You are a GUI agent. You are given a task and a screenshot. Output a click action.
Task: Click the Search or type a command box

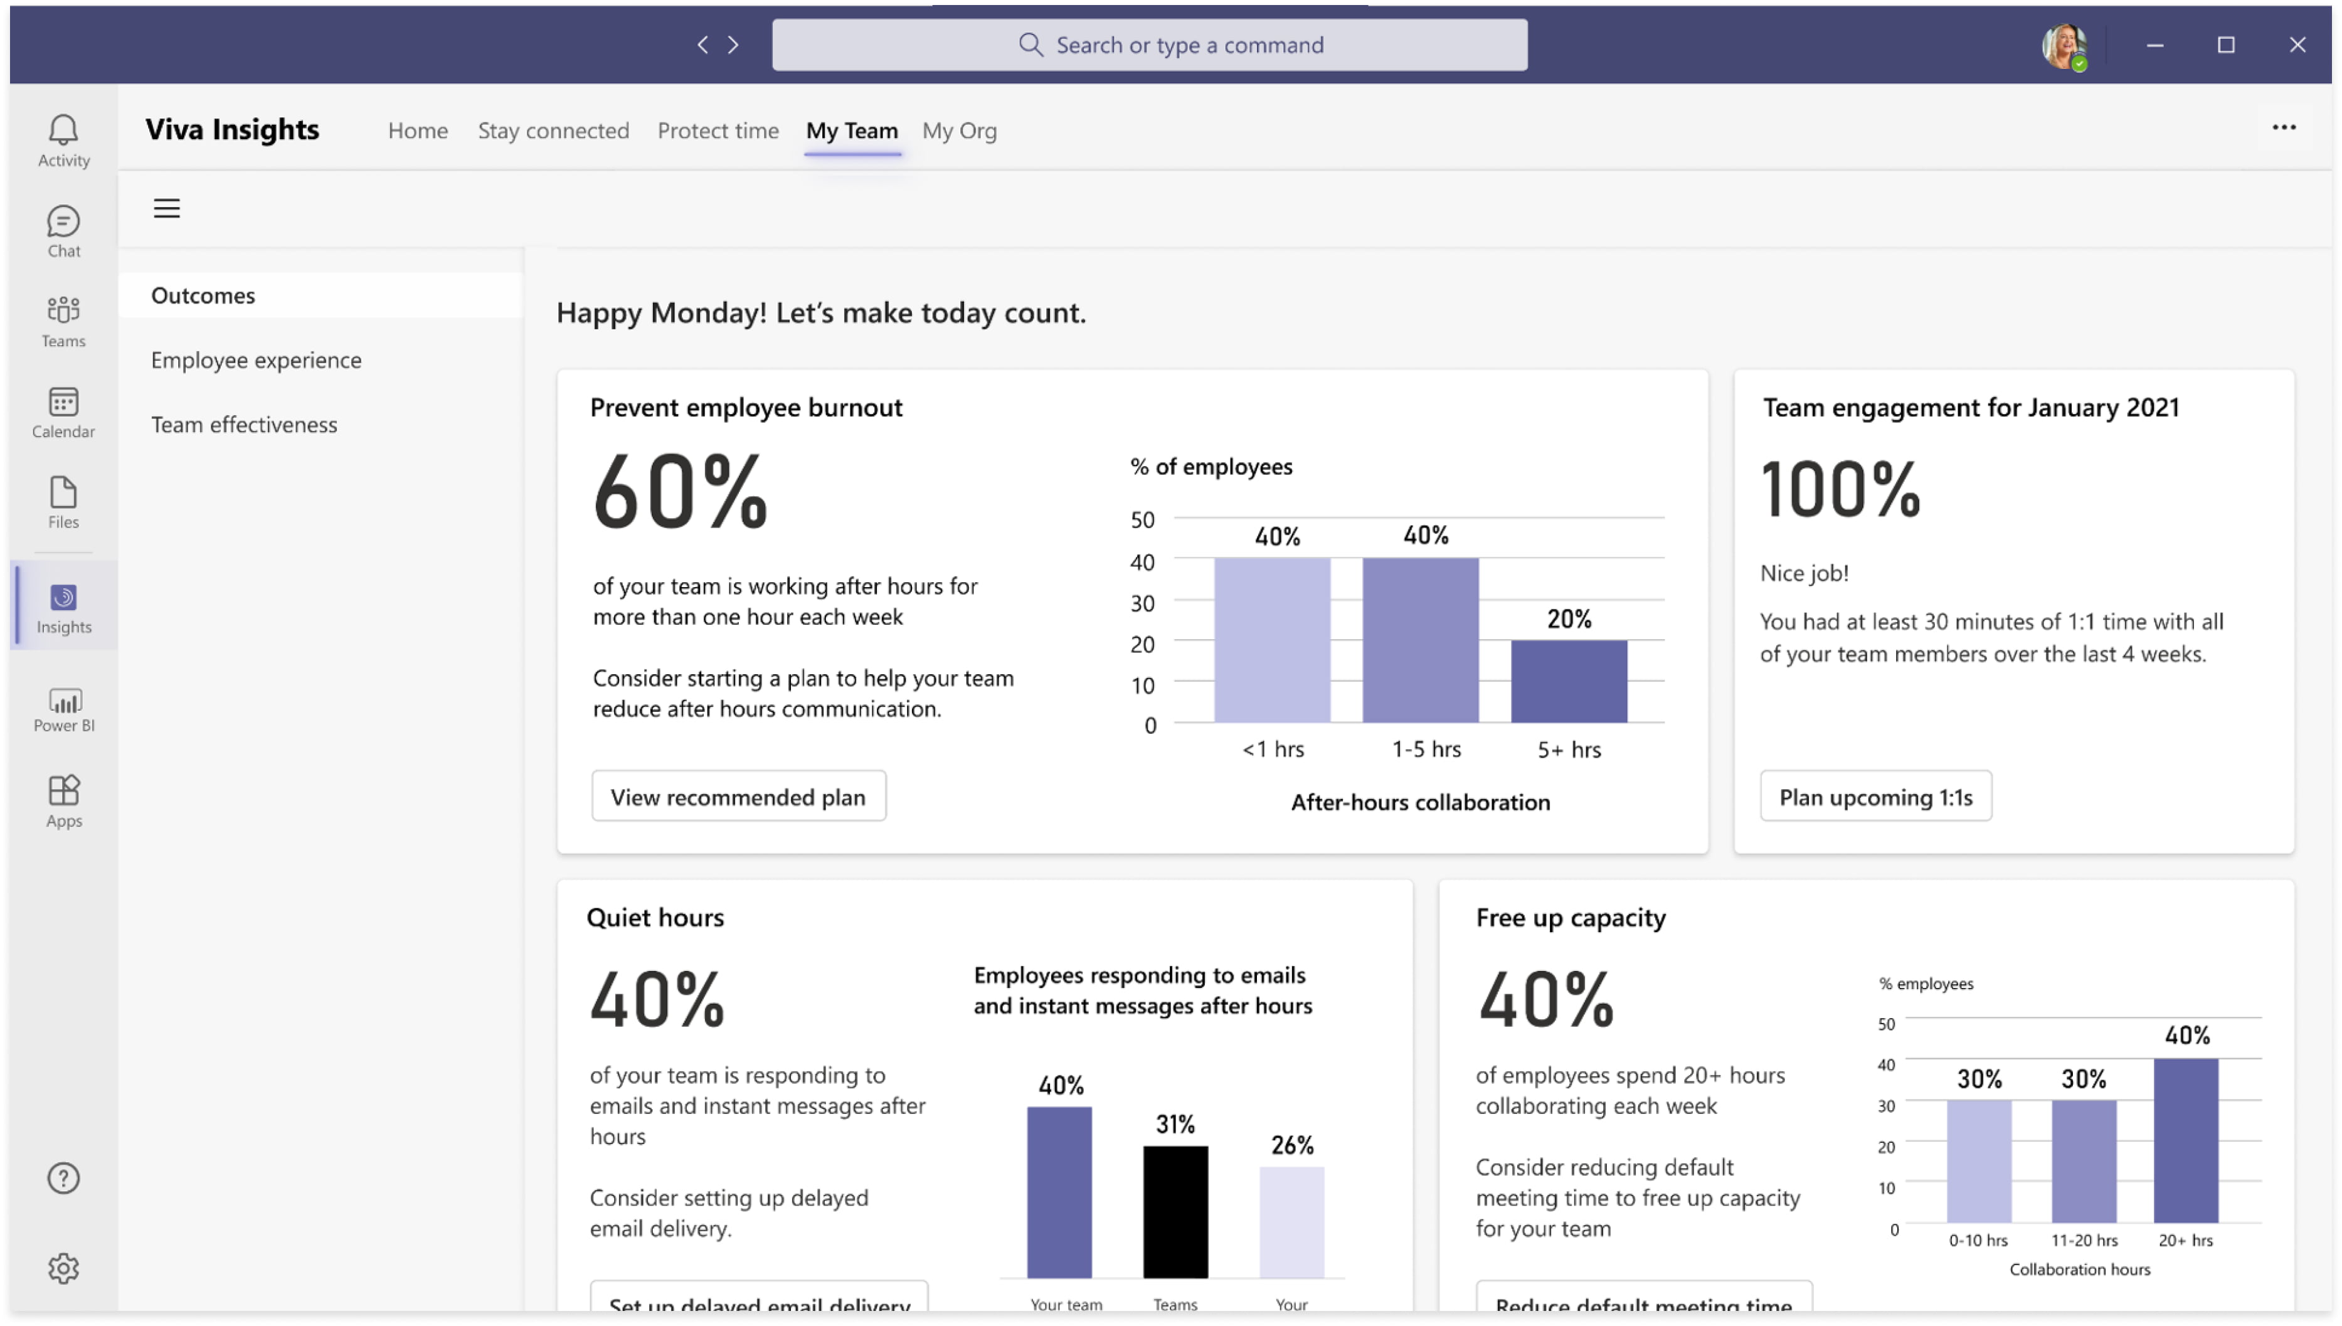pyautogui.click(x=1149, y=45)
